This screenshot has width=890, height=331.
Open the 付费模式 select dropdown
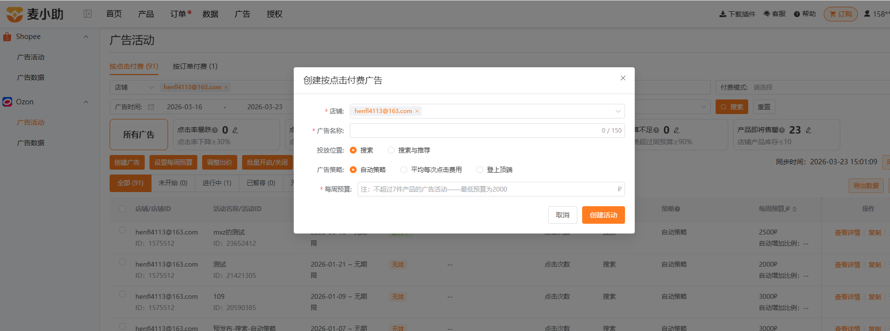[x=804, y=87]
